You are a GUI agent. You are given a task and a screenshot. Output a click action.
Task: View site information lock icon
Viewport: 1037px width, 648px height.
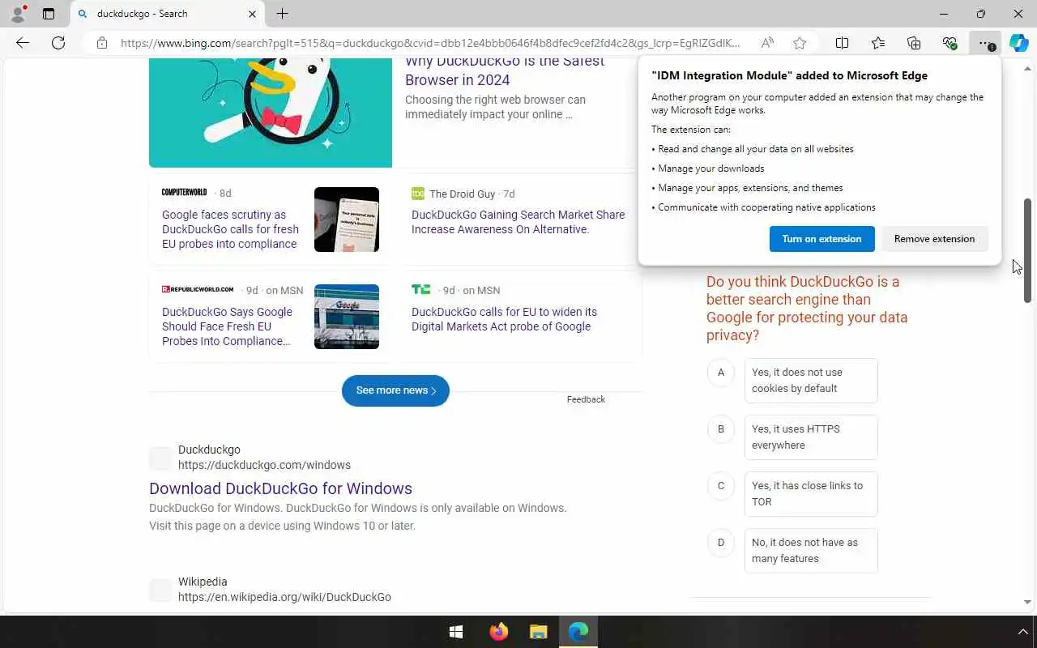(101, 43)
